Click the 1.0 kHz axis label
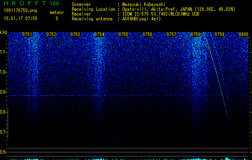Image resolution: width=252 pixels, height=160 pixels. pyautogui.click(x=3, y=72)
